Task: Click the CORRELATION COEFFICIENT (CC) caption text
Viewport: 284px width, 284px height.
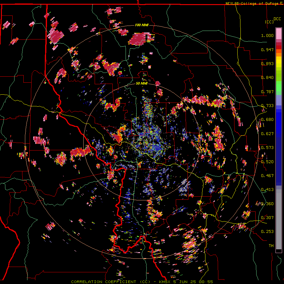Action: tap(111, 282)
